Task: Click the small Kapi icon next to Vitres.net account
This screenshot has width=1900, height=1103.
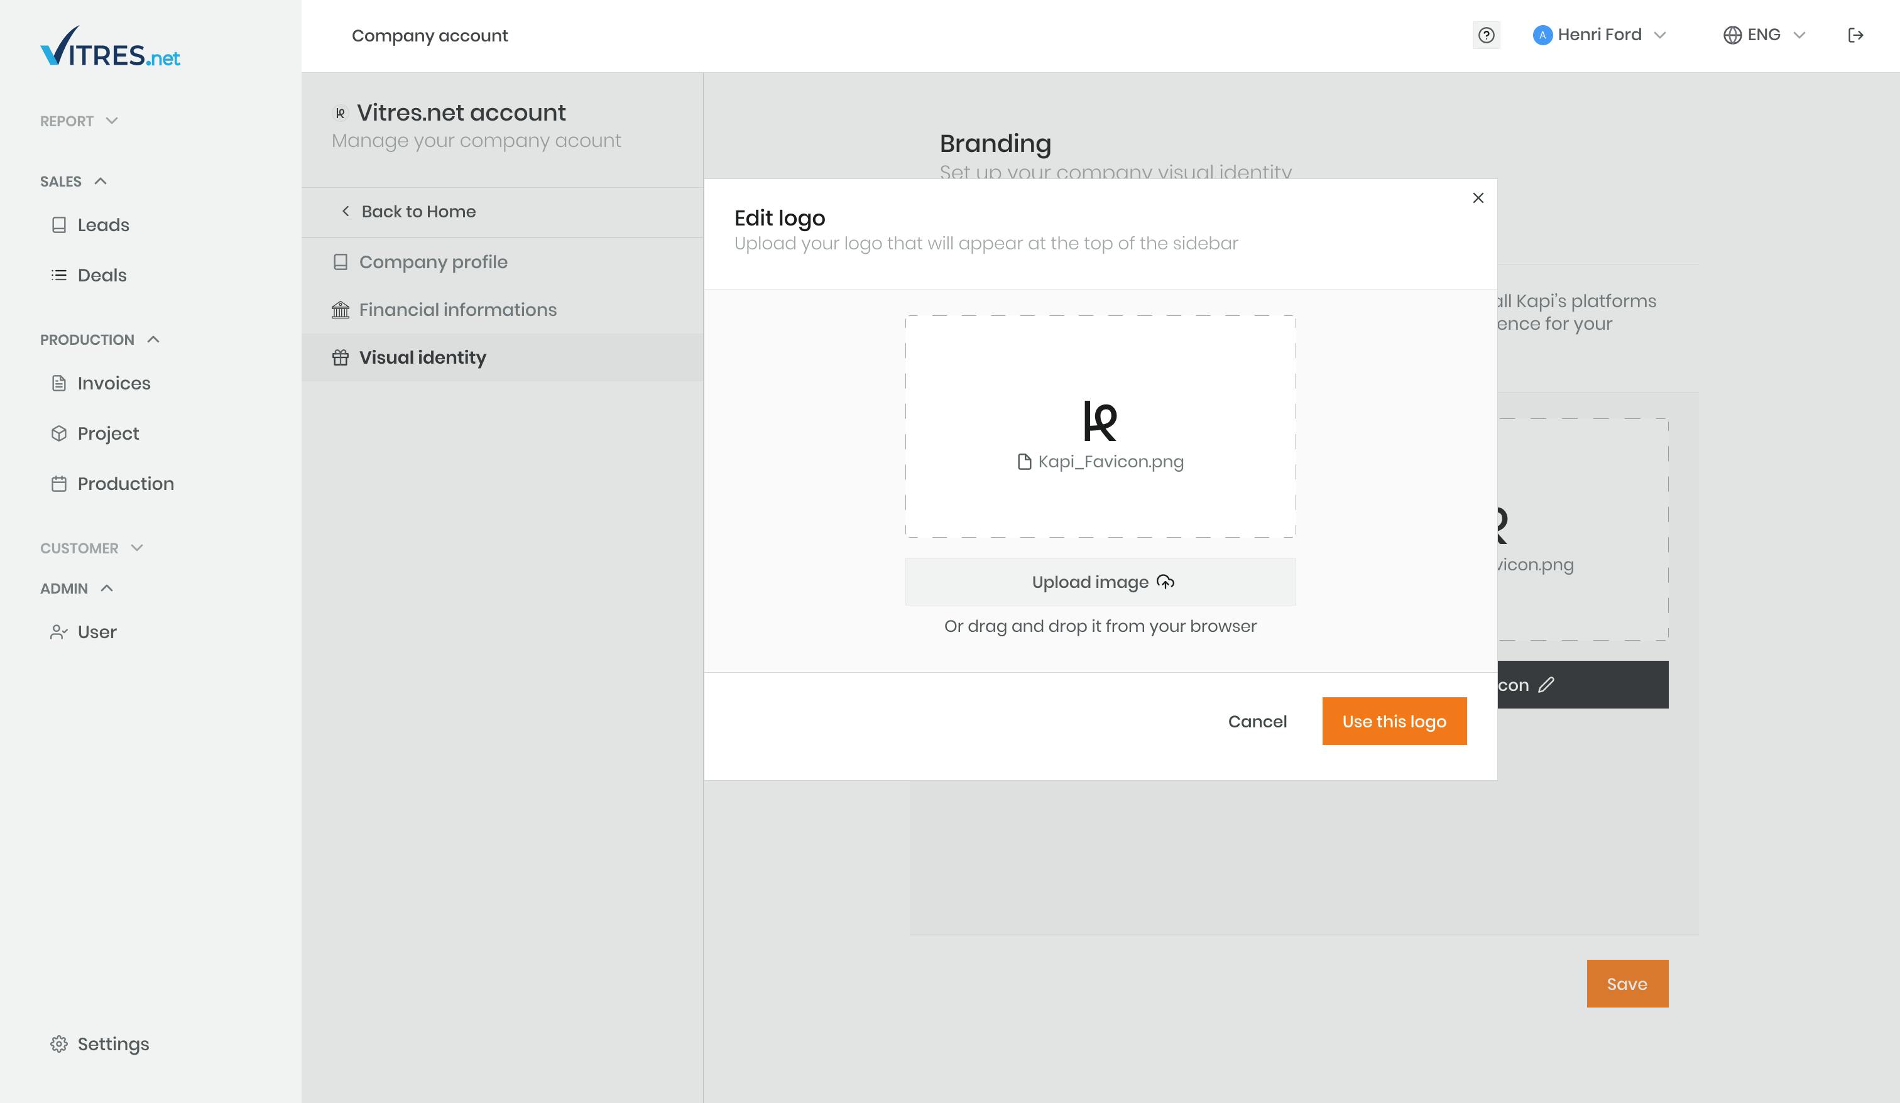Action: pyautogui.click(x=340, y=113)
